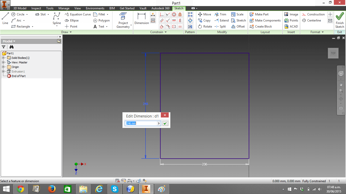This screenshot has height=194, width=346.
Task: Open the Inspect tab
Action: coord(36,8)
